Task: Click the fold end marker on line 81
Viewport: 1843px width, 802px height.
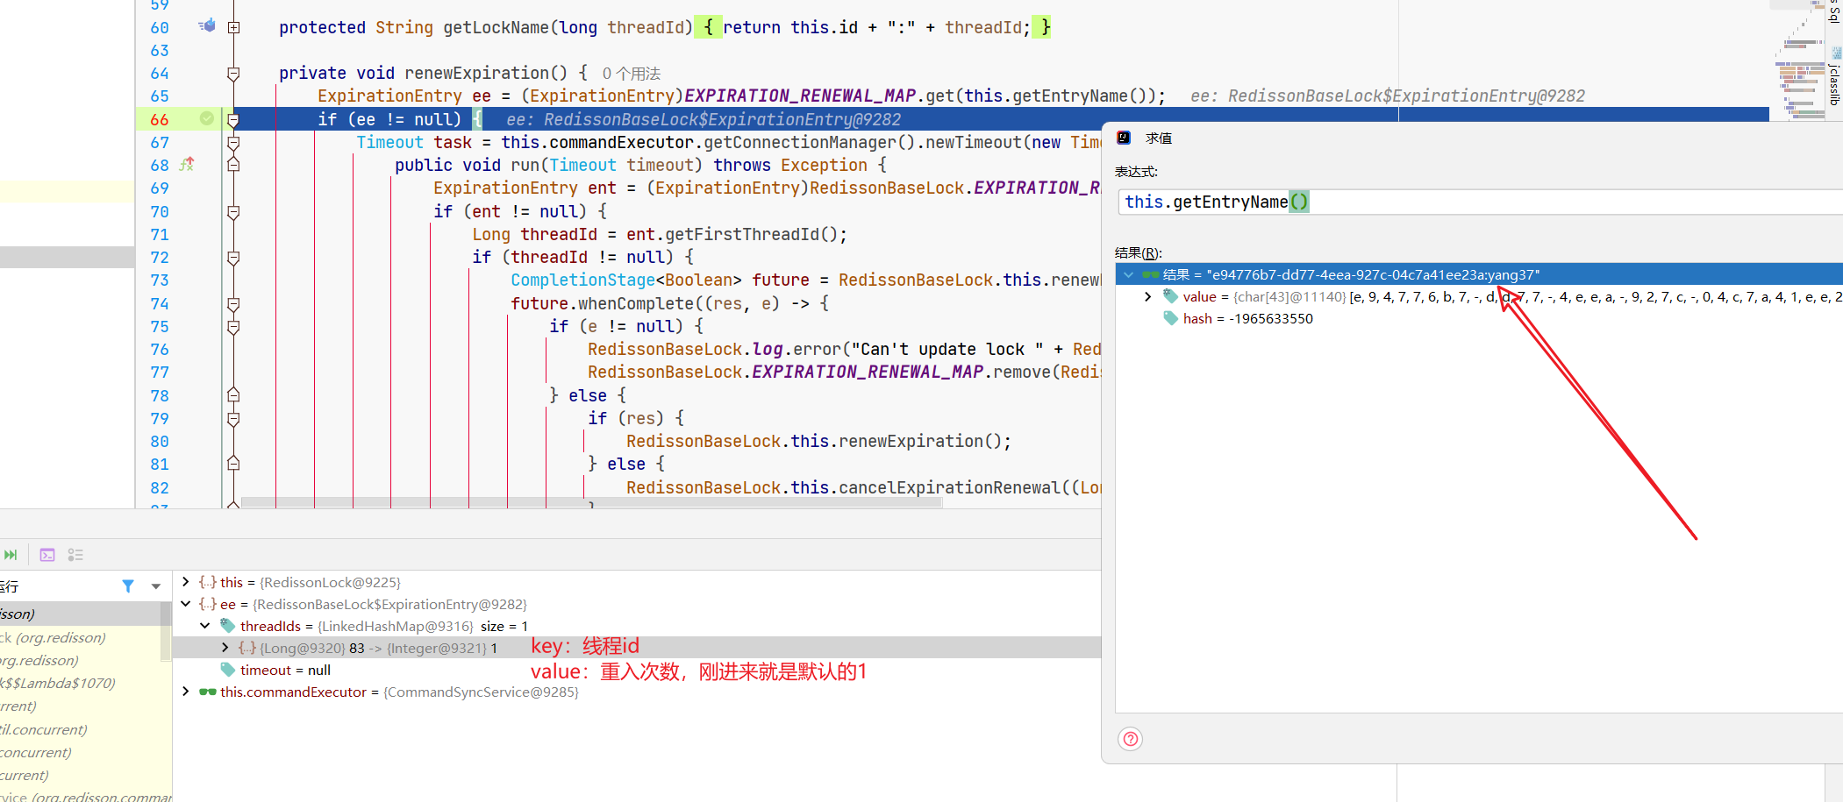Action: click(x=233, y=464)
